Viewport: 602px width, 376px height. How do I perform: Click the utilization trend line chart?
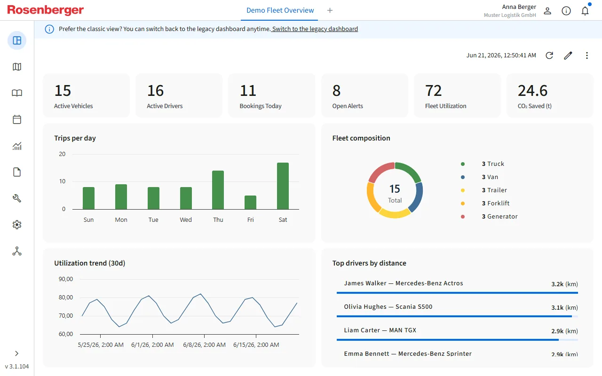(190, 310)
